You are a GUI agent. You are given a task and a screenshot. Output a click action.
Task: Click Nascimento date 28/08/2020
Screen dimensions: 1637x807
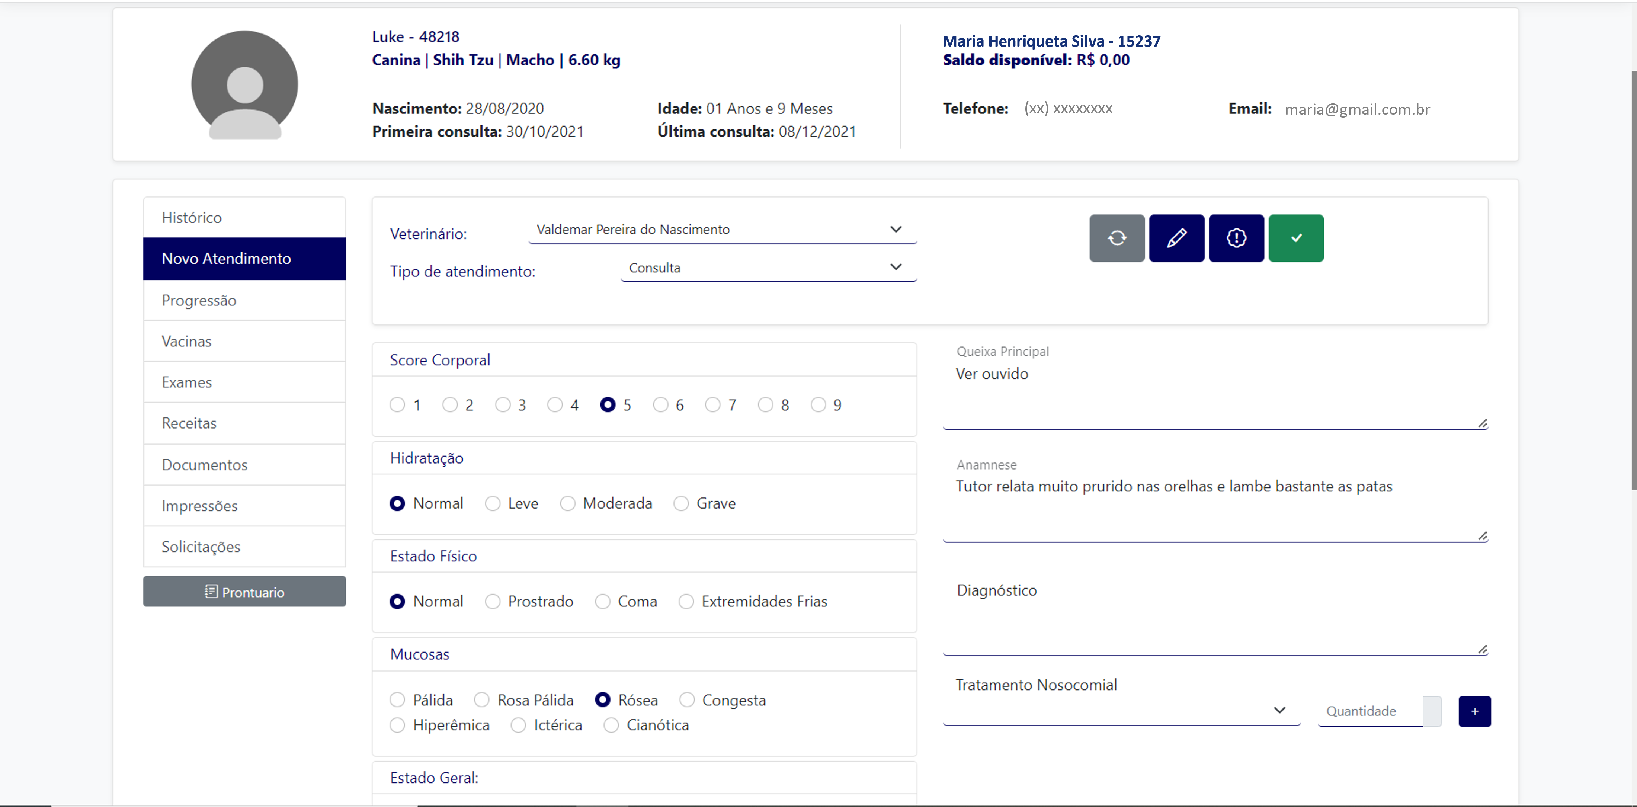(504, 109)
